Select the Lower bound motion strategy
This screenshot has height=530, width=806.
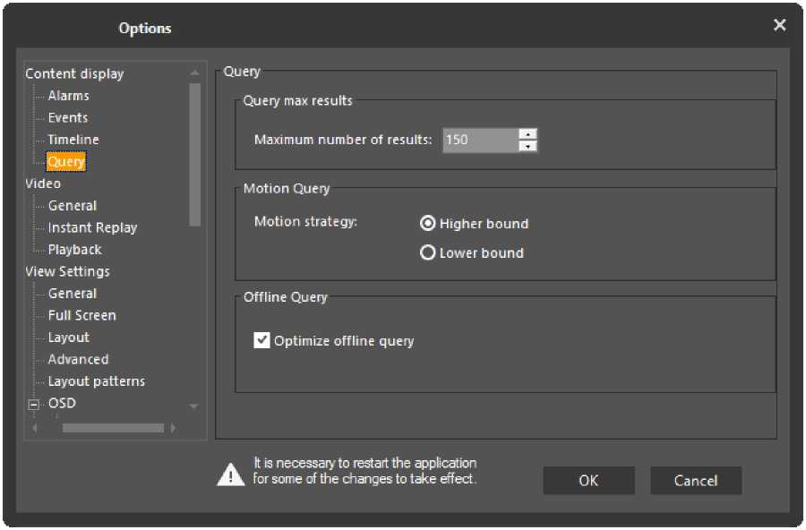pos(428,253)
